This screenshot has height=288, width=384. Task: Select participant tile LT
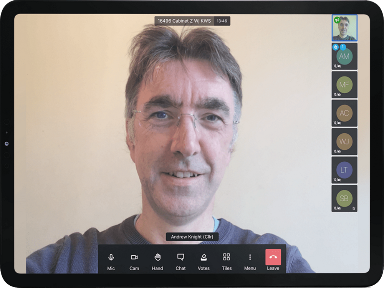click(344, 170)
